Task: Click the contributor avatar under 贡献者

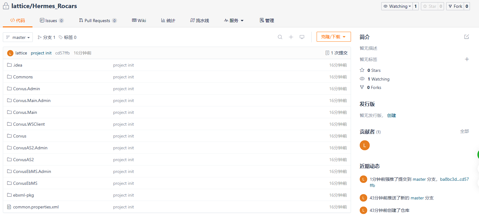Action: pos(365,145)
